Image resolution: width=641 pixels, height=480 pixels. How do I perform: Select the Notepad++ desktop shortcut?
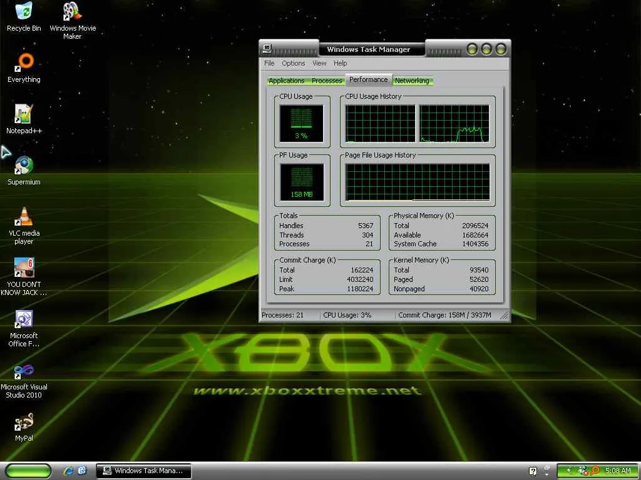[x=24, y=119]
